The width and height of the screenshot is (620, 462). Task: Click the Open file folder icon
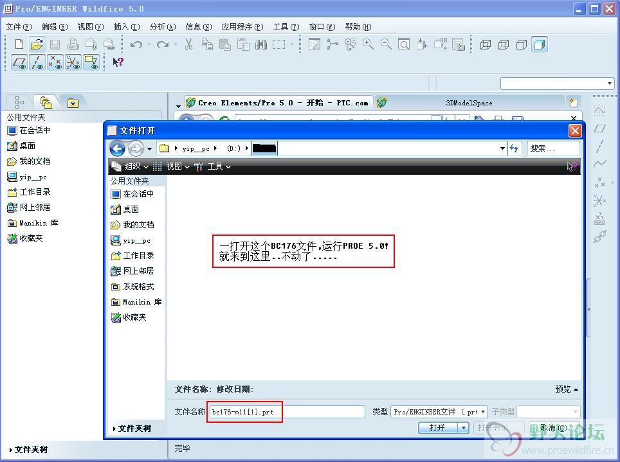37,44
